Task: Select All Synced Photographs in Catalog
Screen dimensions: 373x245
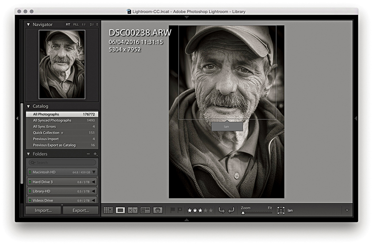Action: [52, 120]
